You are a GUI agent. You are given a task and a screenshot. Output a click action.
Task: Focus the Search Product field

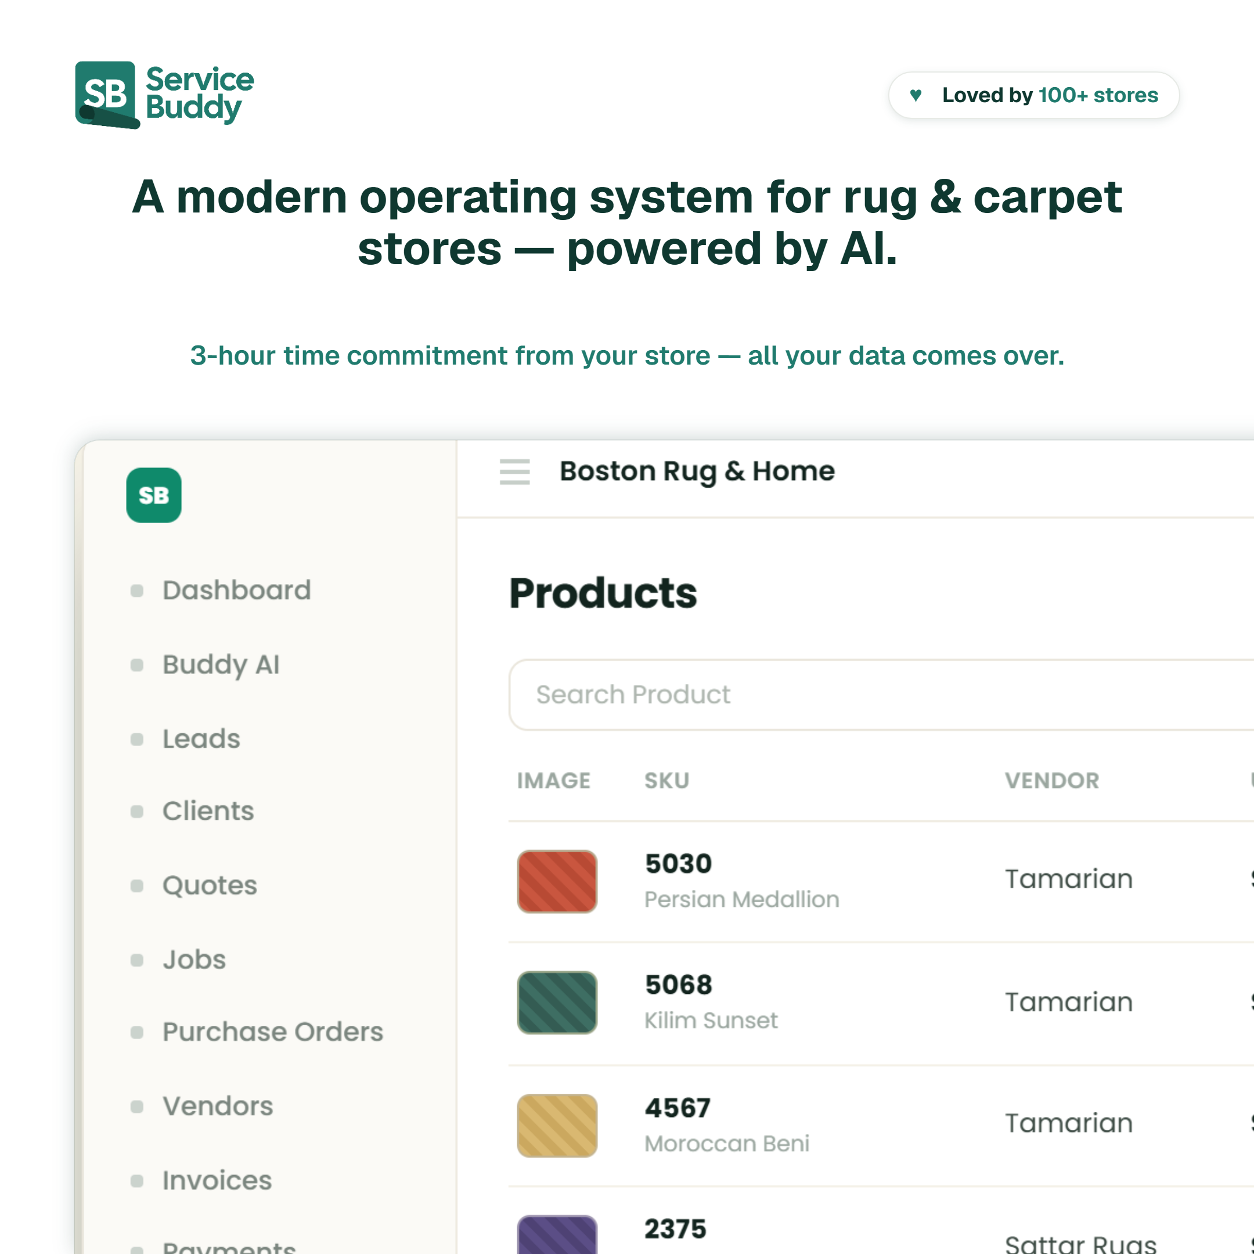[x=881, y=694]
